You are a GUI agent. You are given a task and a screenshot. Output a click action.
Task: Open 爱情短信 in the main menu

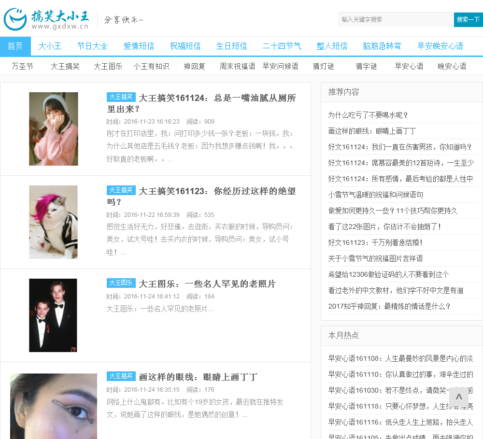point(139,46)
